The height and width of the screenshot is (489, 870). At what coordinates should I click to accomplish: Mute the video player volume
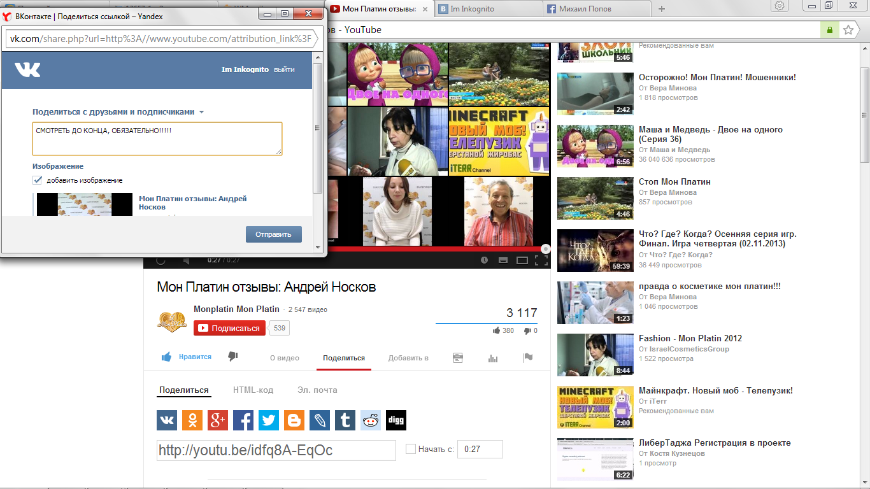(186, 260)
